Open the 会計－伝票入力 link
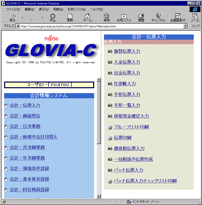Image resolution: width=202 pixels, height=205 pixels. (x=25, y=105)
